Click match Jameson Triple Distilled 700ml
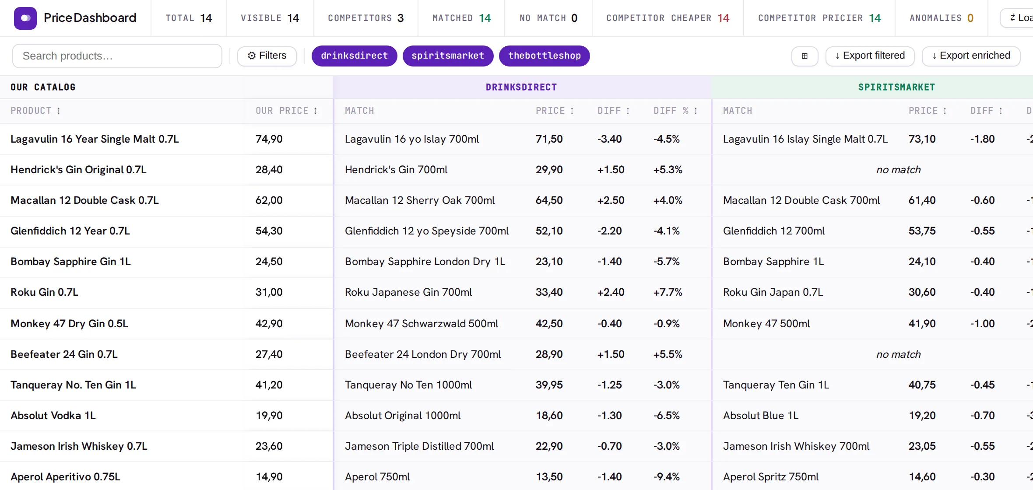Image resolution: width=1033 pixels, height=490 pixels. pos(419,446)
